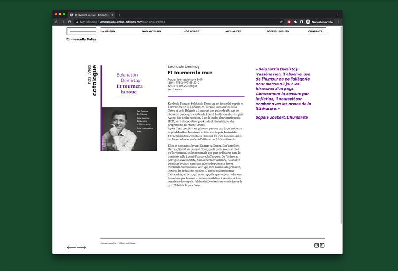Click the Non sécurisé site info indicator
This screenshot has height=271, width=398.
pyautogui.click(x=86, y=22)
